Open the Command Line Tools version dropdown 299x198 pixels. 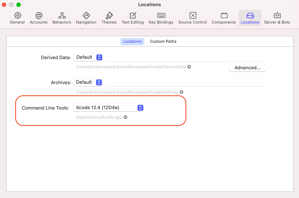click(108, 108)
